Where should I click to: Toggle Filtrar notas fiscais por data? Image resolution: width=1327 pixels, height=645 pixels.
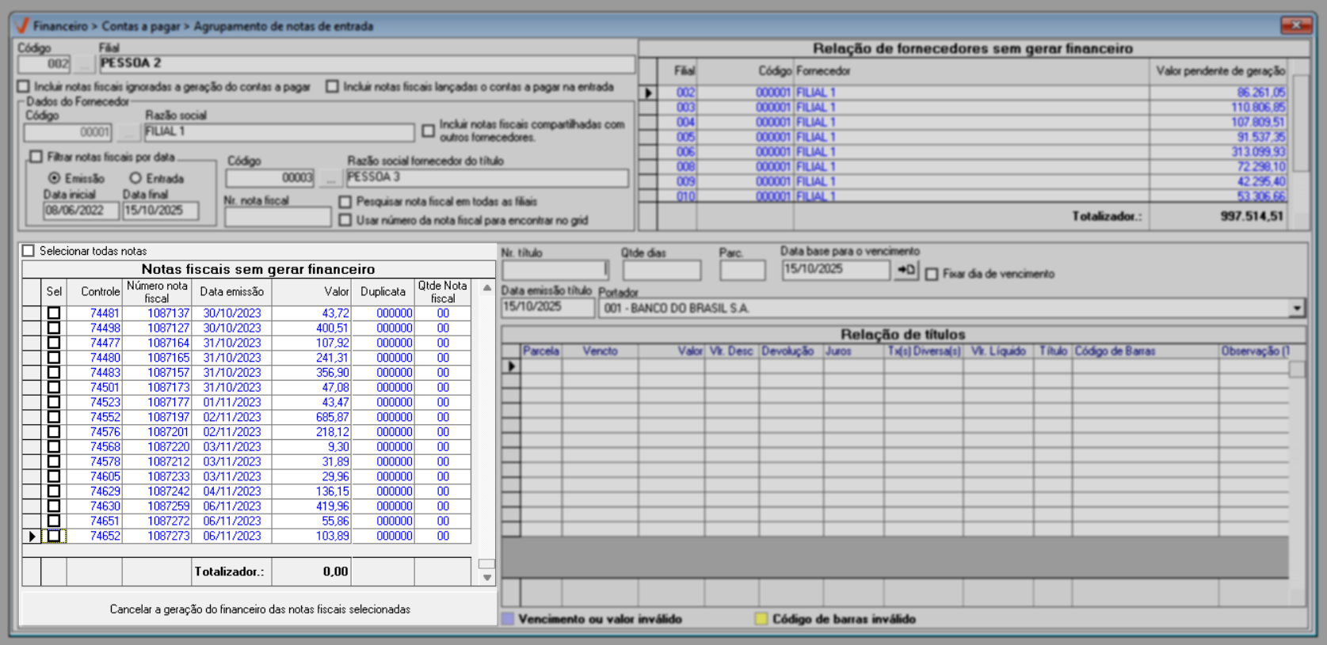(x=36, y=157)
